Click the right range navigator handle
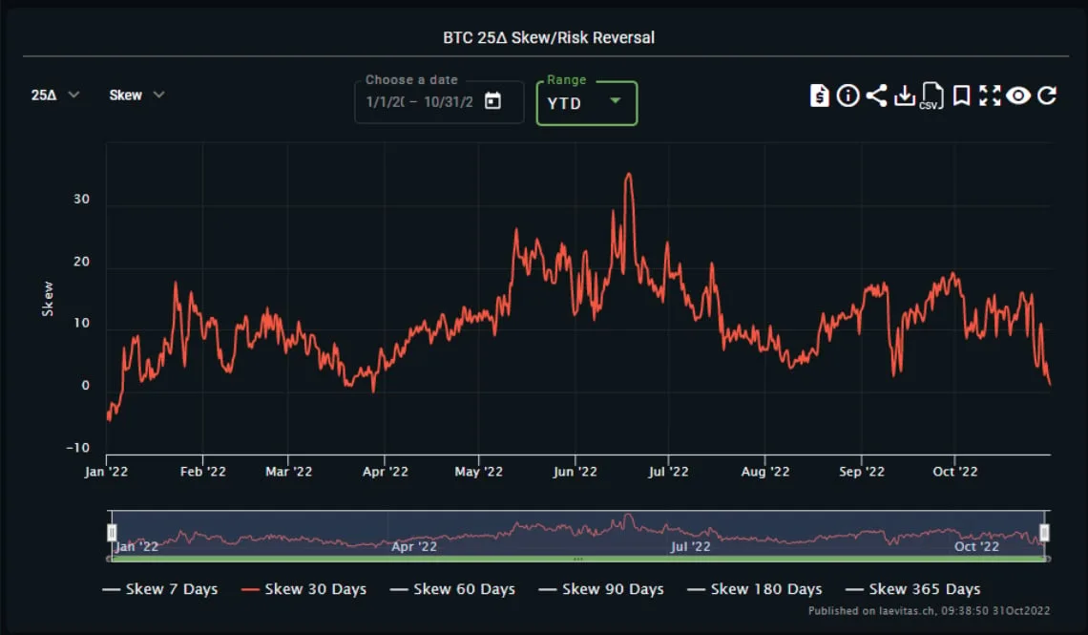Viewport: 1088px width, 635px height. point(1044,533)
